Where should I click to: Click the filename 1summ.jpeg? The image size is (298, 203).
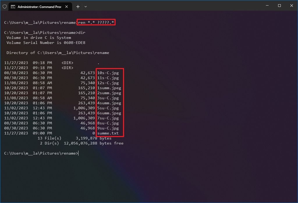click(x=109, y=88)
